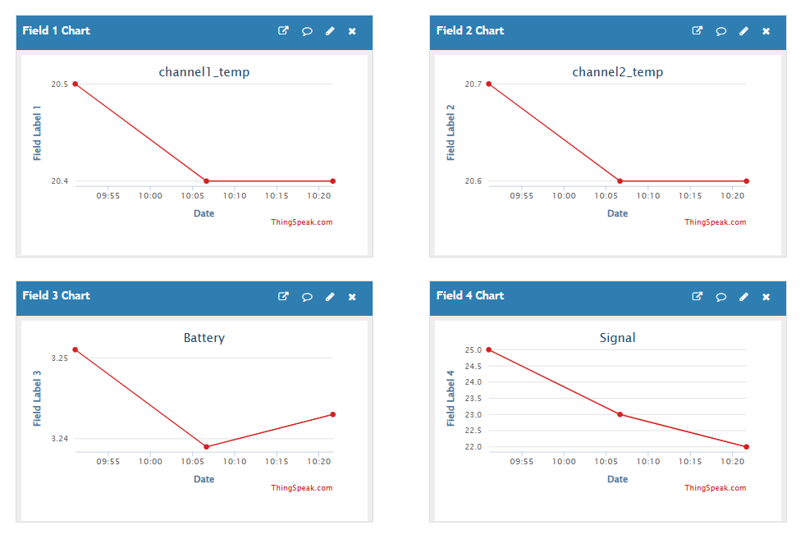Close the Field 2 Chart panel

tap(766, 31)
